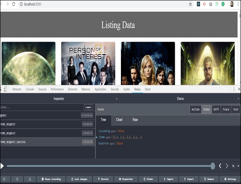Open the Audits tab
Viewport: 241px width, 184px height.
point(127,89)
